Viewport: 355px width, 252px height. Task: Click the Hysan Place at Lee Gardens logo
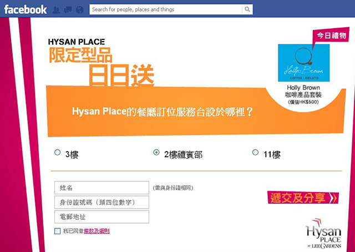pos(323,234)
